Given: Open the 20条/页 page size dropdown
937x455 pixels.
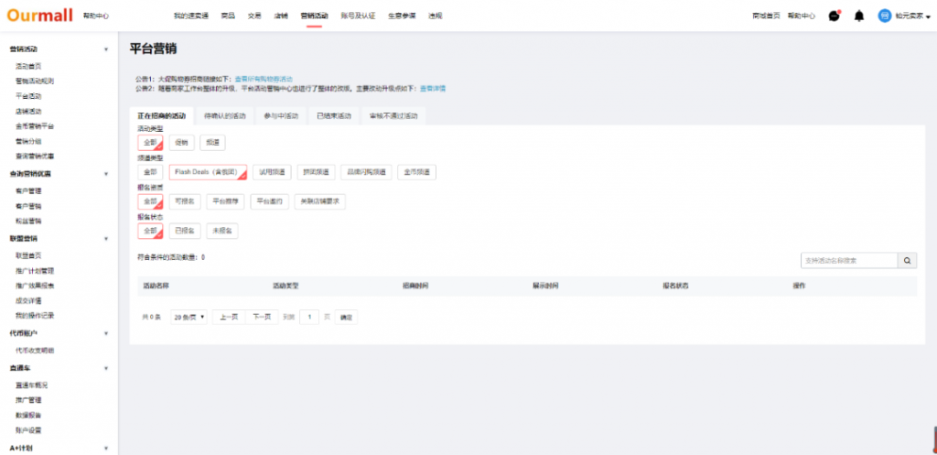Looking at the screenshot, I should click(189, 317).
